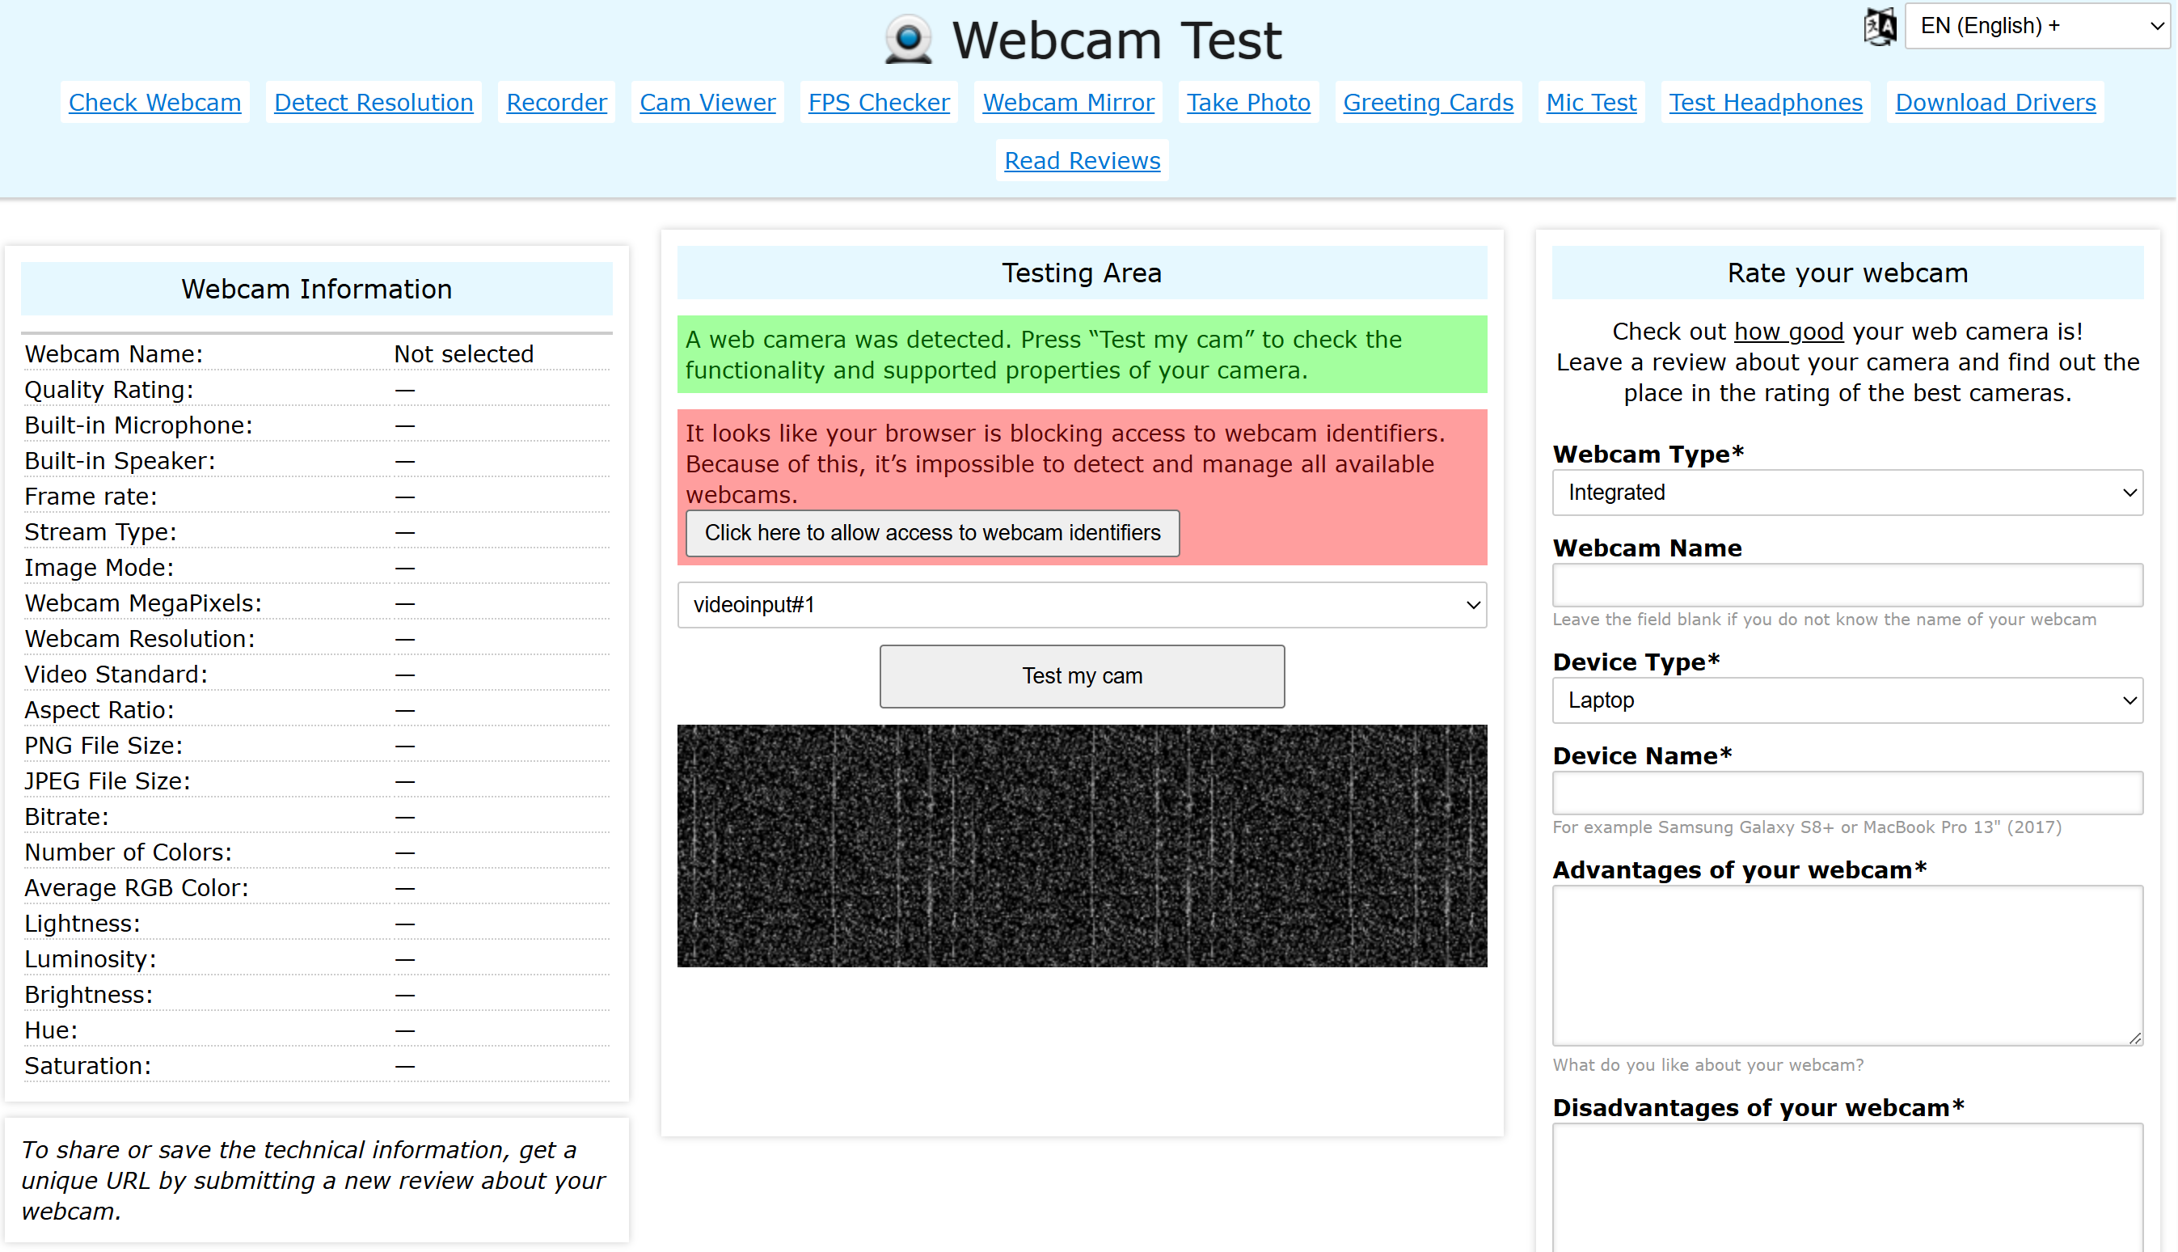The height and width of the screenshot is (1252, 2178).
Task: Click Advantages of your webcam textarea
Action: [x=1847, y=965]
